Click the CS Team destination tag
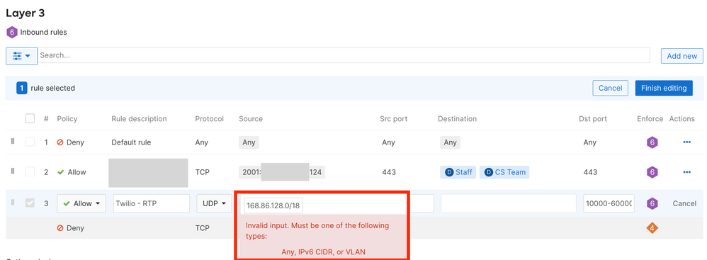Image resolution: width=707 pixels, height=260 pixels. (504, 171)
